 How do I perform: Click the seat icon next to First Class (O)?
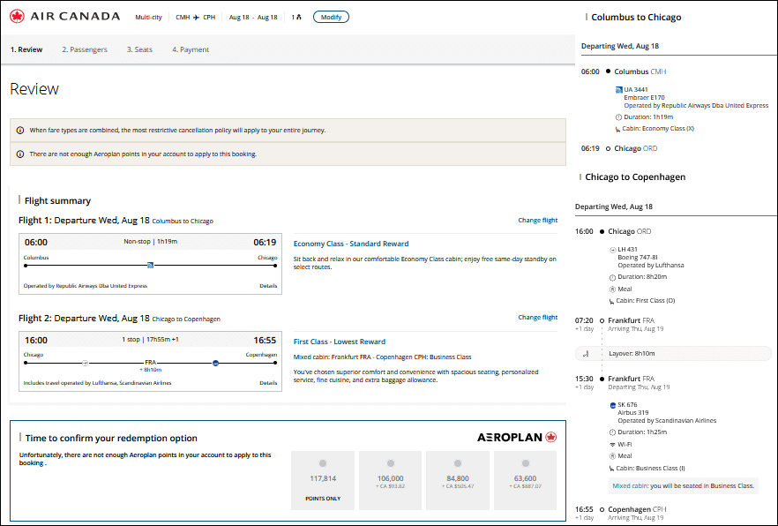click(x=612, y=301)
